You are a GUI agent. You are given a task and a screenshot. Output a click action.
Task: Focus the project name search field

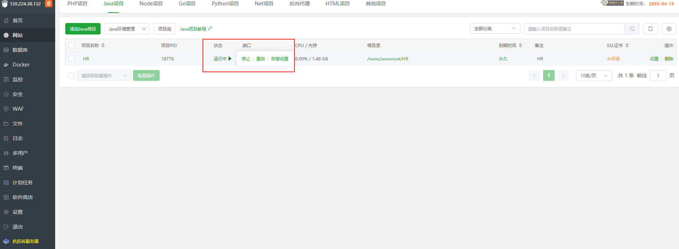click(574, 29)
